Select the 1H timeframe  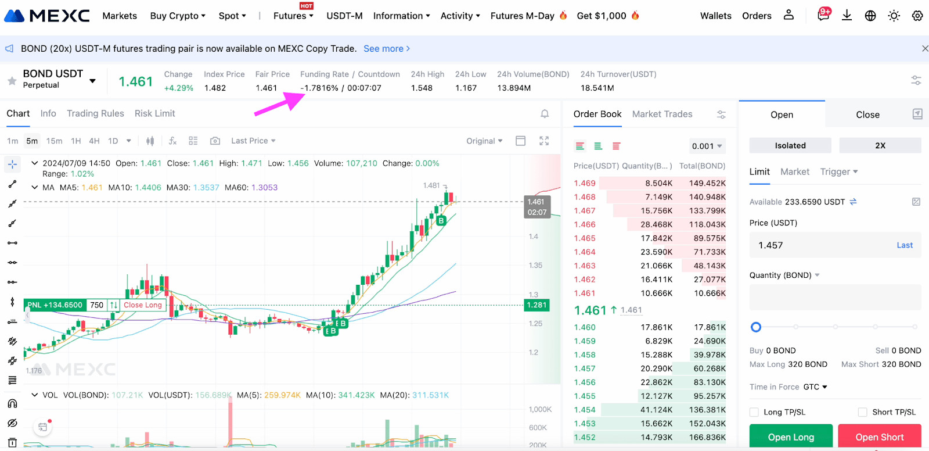76,141
